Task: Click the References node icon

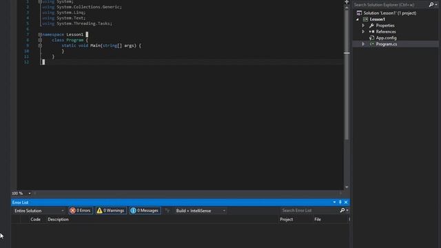Action: (x=371, y=32)
